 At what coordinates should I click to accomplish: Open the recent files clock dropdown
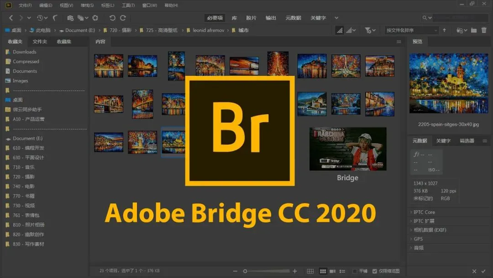coord(42,18)
